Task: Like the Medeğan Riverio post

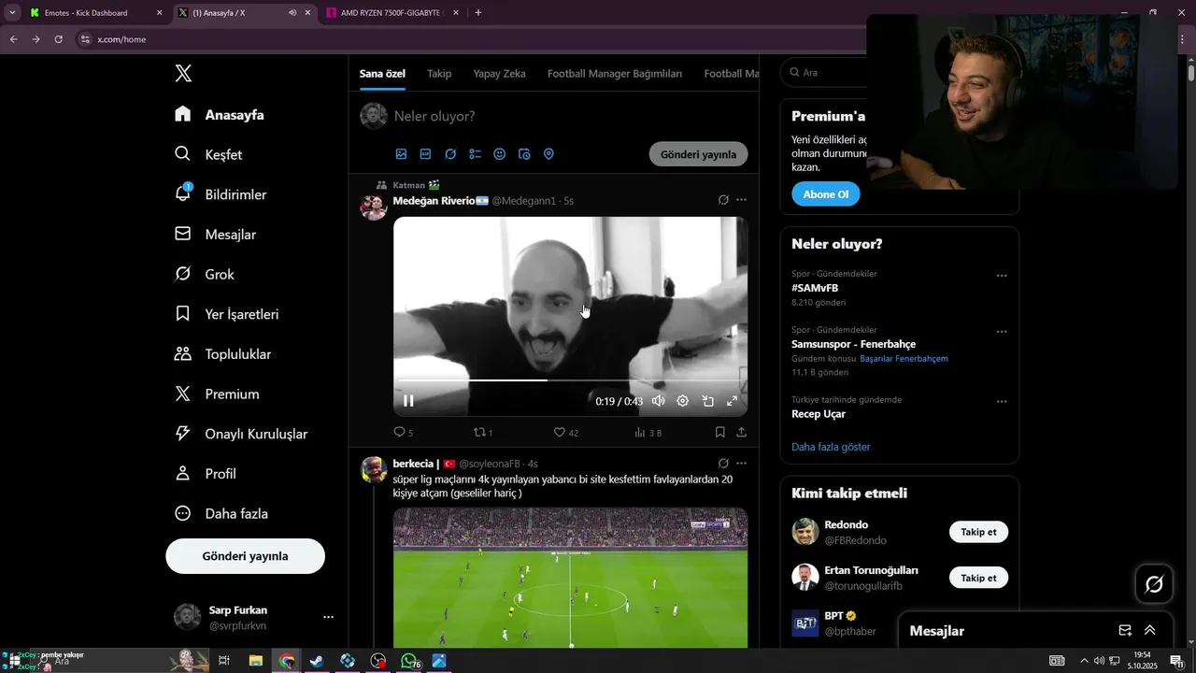Action: 565,432
